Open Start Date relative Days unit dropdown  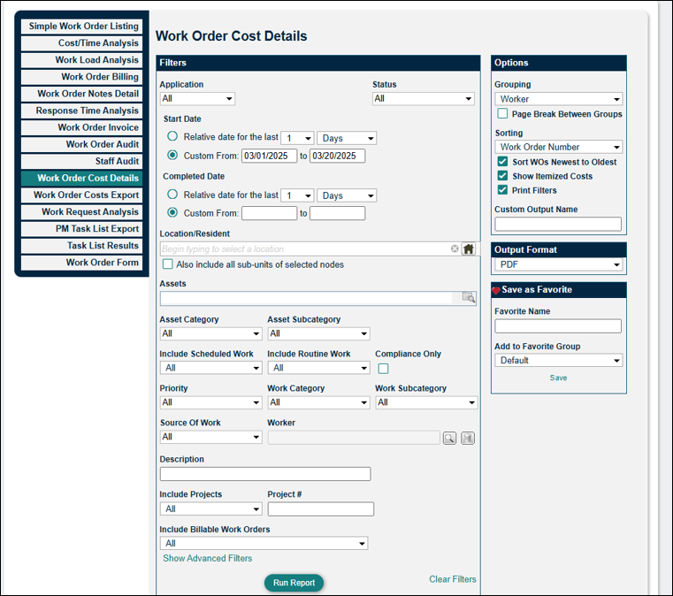[347, 138]
